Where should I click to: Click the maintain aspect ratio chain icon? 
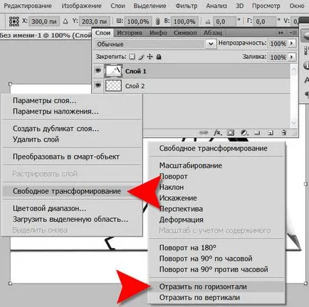pyautogui.click(x=158, y=21)
